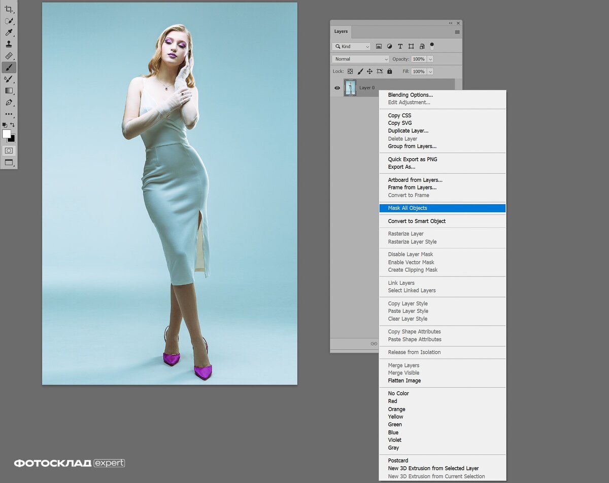Swap foreground and background colors arrow icon
The image size is (609, 483).
[13, 125]
